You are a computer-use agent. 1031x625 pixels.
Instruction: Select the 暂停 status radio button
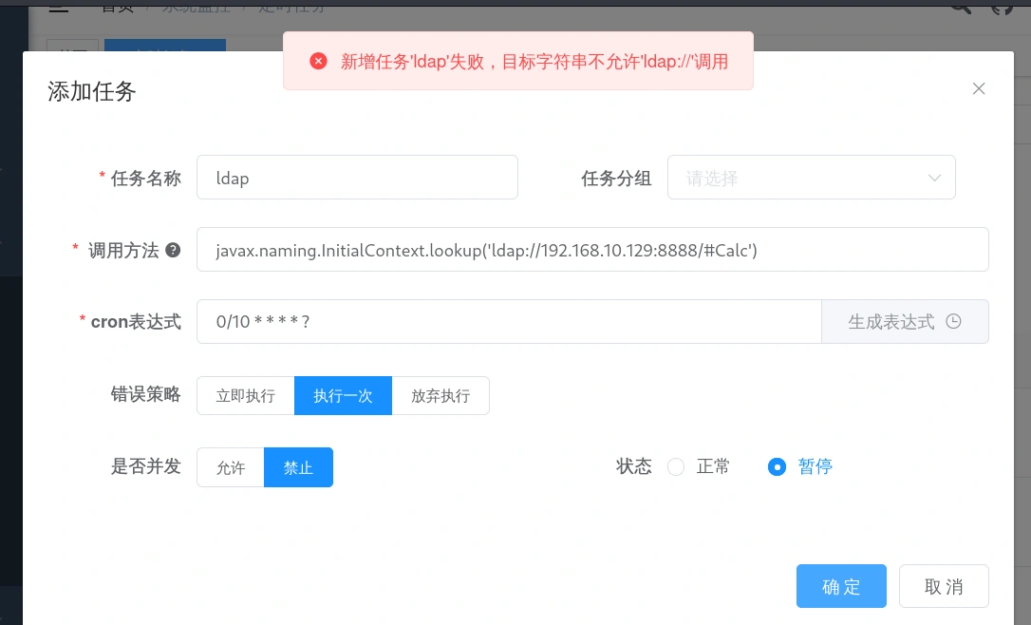pyautogui.click(x=777, y=467)
